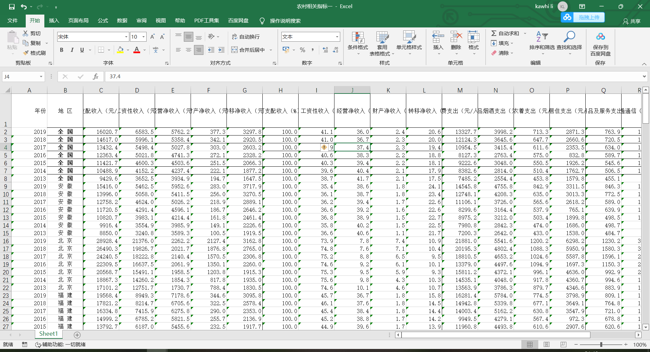Open the Name Box dropdown arrow
The height and width of the screenshot is (352, 650).
pos(41,77)
